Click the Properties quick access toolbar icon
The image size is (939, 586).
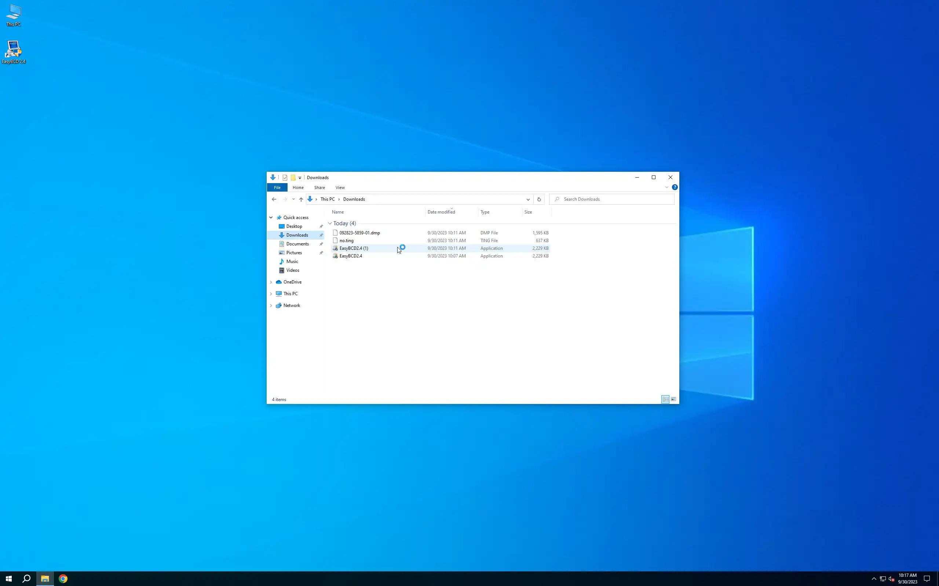285,178
